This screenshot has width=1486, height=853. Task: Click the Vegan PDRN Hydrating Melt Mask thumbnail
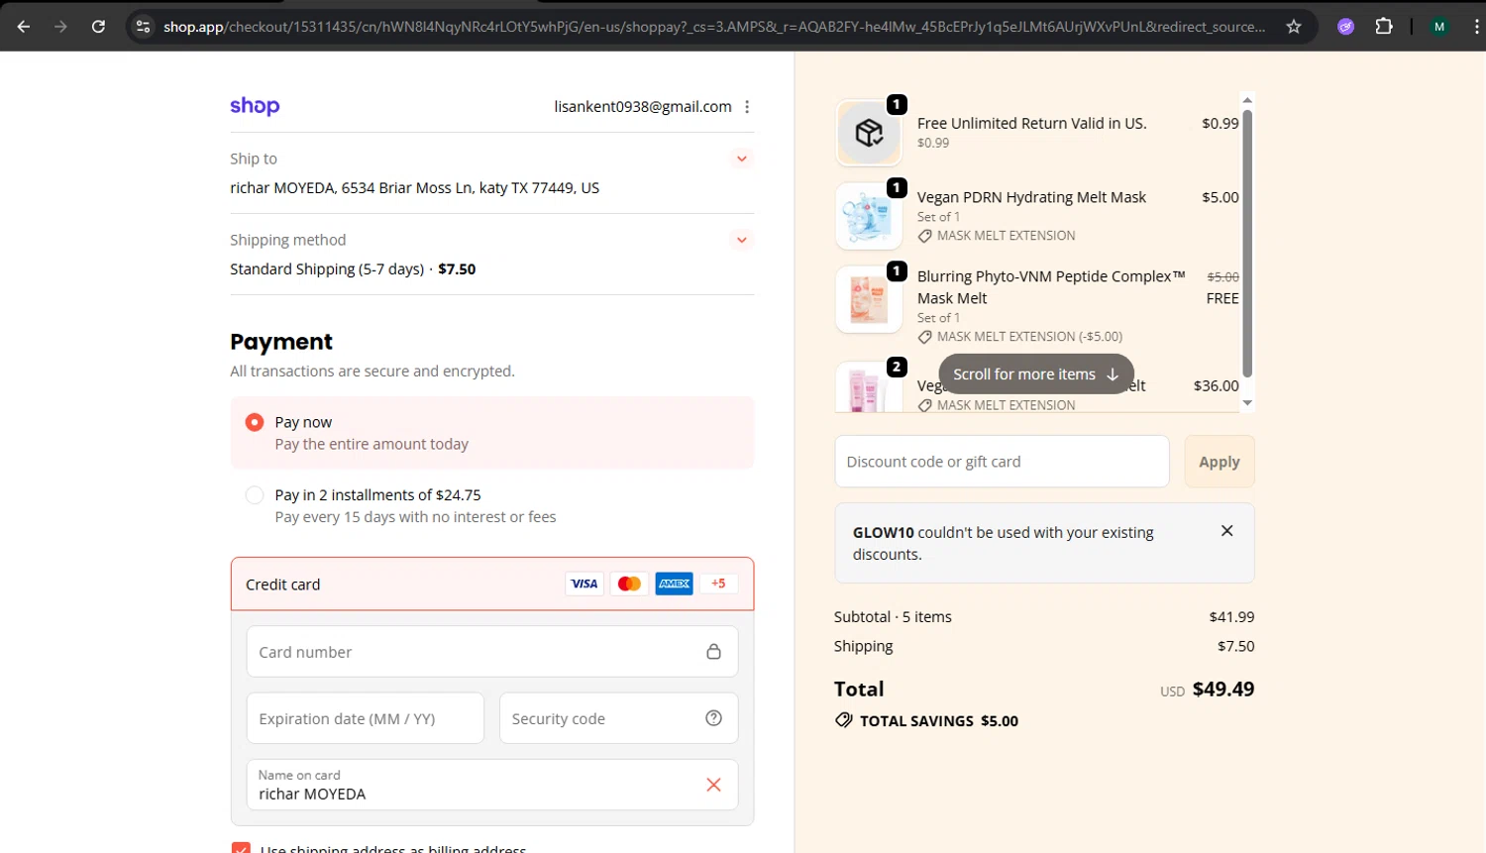869,216
